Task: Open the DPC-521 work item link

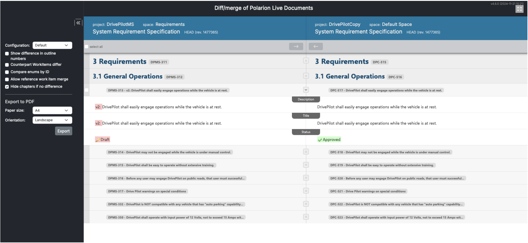Action: pyautogui.click(x=368, y=191)
